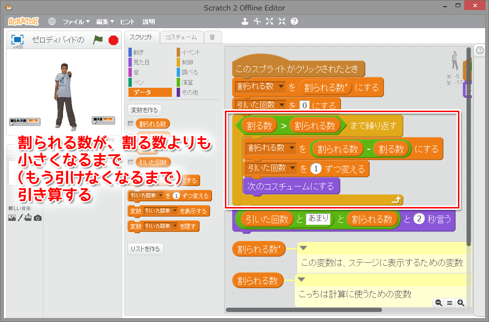This screenshot has height=322, width=489.
Task: Reset scripts area zoom with equals icon
Action: point(449,303)
